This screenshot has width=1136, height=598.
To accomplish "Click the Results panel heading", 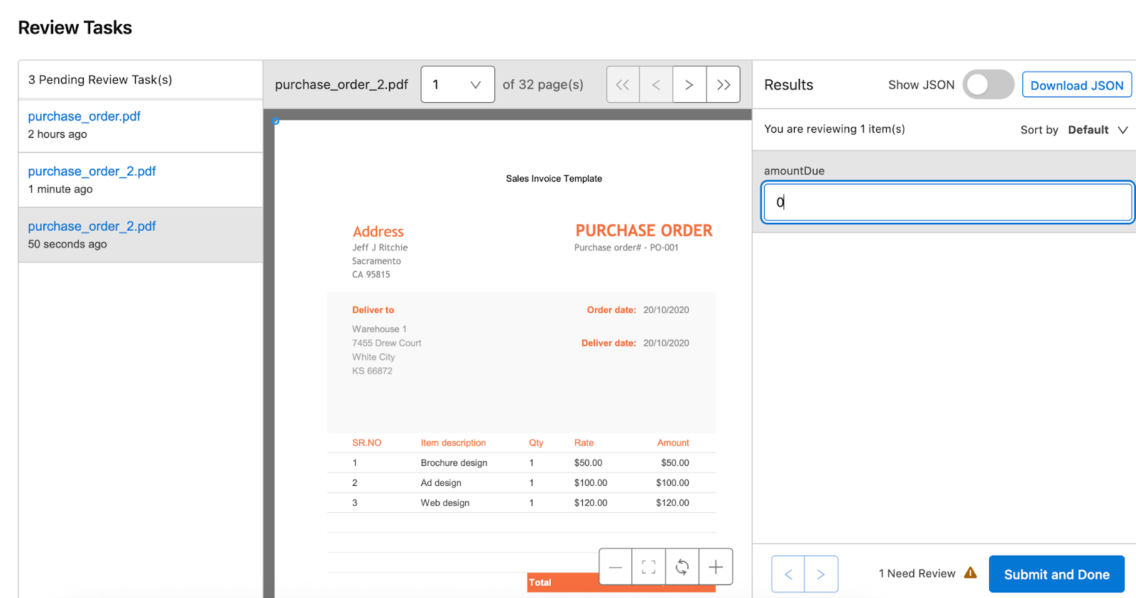I will point(789,84).
